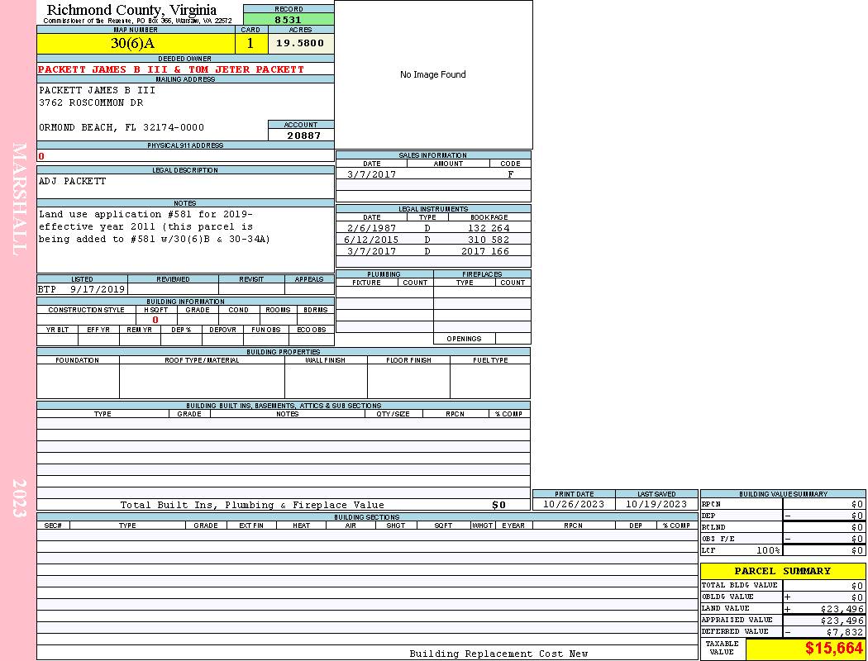Click the yellow Parcel Summary header
This screenshot has height=661, width=868.
[x=782, y=571]
